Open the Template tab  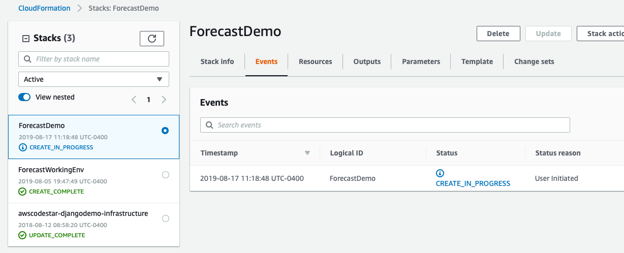click(x=477, y=61)
